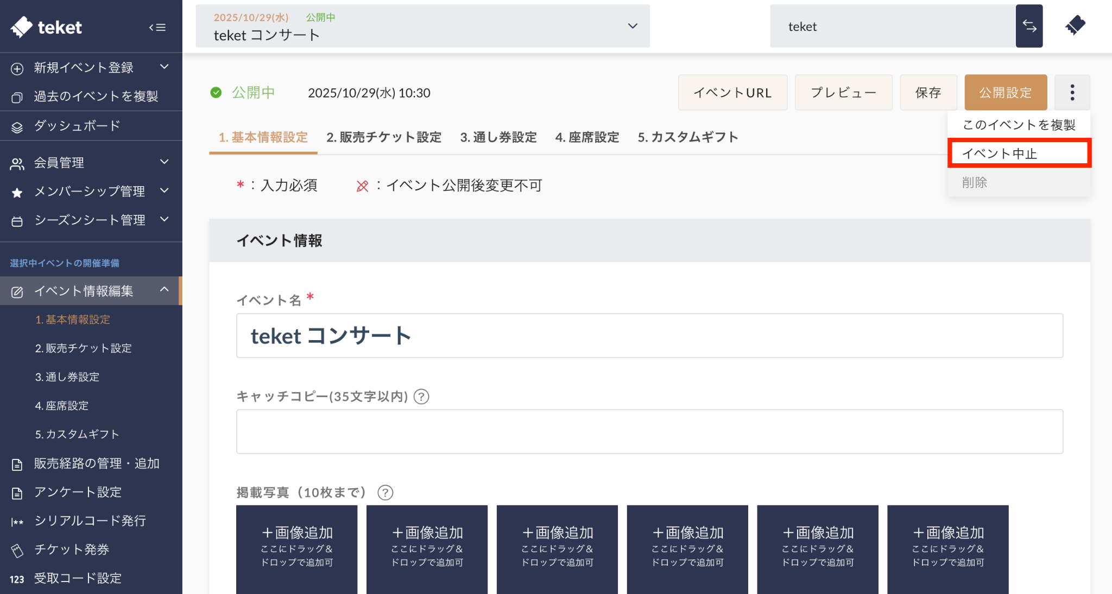The image size is (1112, 594).
Task: Open serial code issuing (シリアルコード発行)
Action: pyautogui.click(x=90, y=521)
